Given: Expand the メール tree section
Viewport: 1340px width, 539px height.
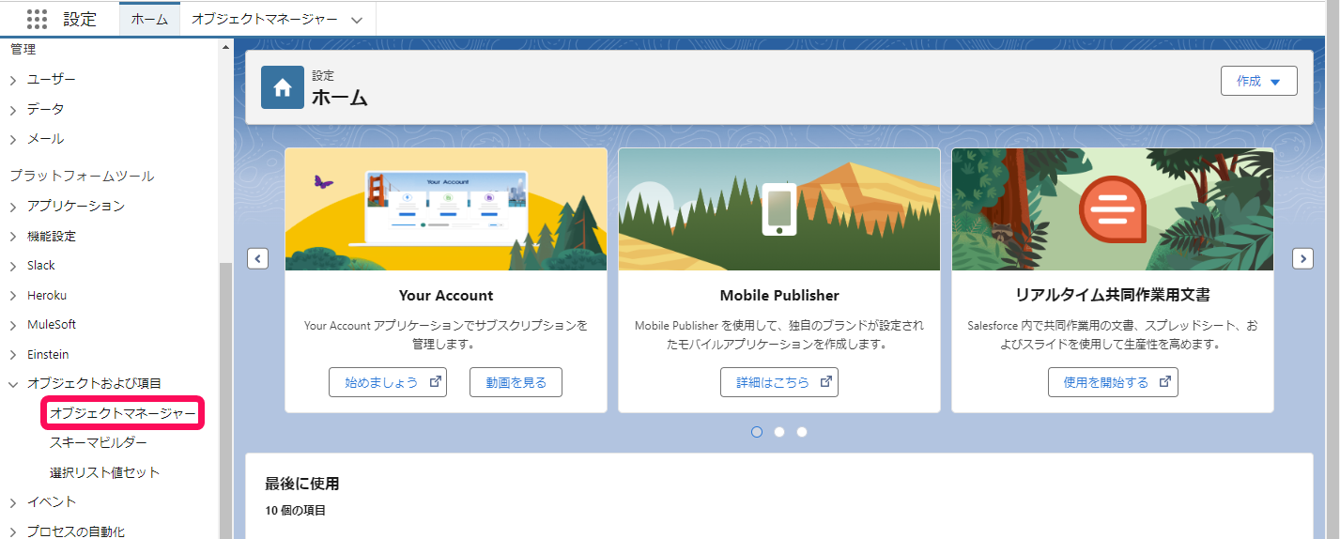Looking at the screenshot, I should 13,140.
